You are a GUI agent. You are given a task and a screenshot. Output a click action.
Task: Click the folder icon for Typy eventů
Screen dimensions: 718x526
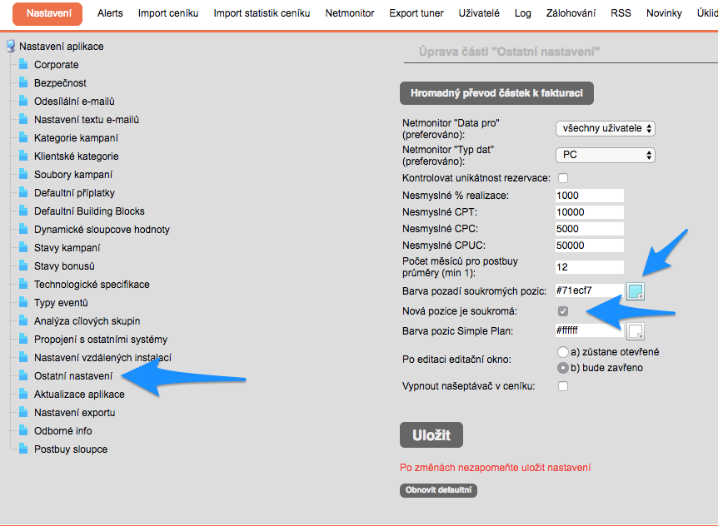click(23, 303)
